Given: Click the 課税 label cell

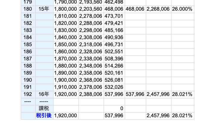Looking at the screenshot, I should coord(44,108).
